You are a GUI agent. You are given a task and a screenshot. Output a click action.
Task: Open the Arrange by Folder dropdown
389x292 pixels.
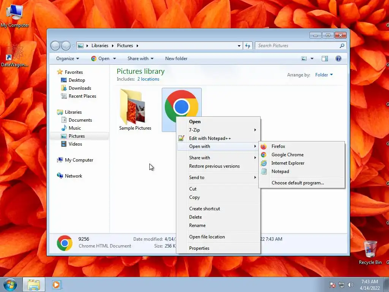(324, 75)
